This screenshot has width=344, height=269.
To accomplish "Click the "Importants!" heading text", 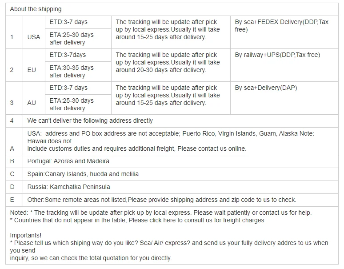I will [x=25, y=235].
